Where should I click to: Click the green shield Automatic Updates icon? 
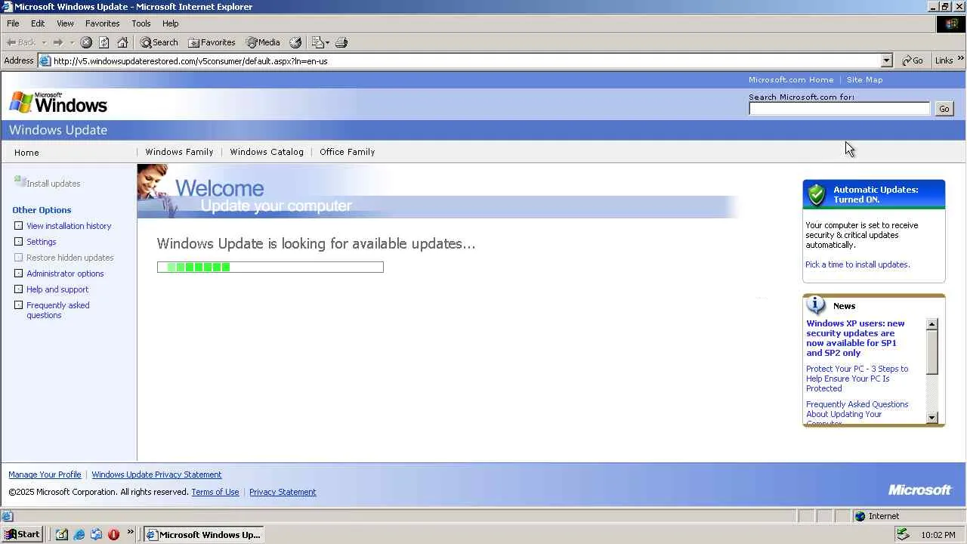tap(817, 194)
